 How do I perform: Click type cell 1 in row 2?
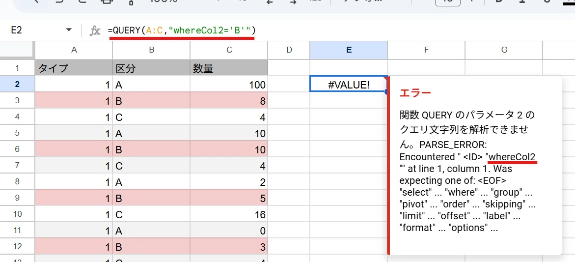click(74, 85)
